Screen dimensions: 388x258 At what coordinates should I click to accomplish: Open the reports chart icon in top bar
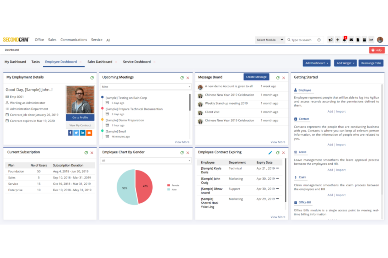click(371, 40)
